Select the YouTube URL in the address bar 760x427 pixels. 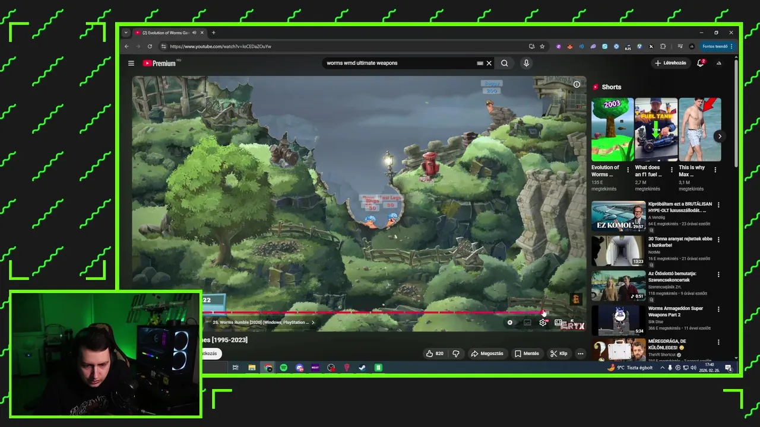(x=220, y=46)
